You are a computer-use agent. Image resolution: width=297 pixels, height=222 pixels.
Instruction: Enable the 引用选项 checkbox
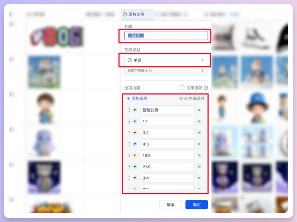pyautogui.click(x=182, y=88)
